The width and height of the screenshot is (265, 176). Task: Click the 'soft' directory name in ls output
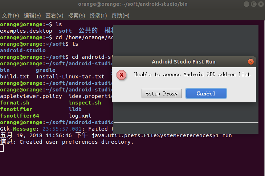point(65,31)
